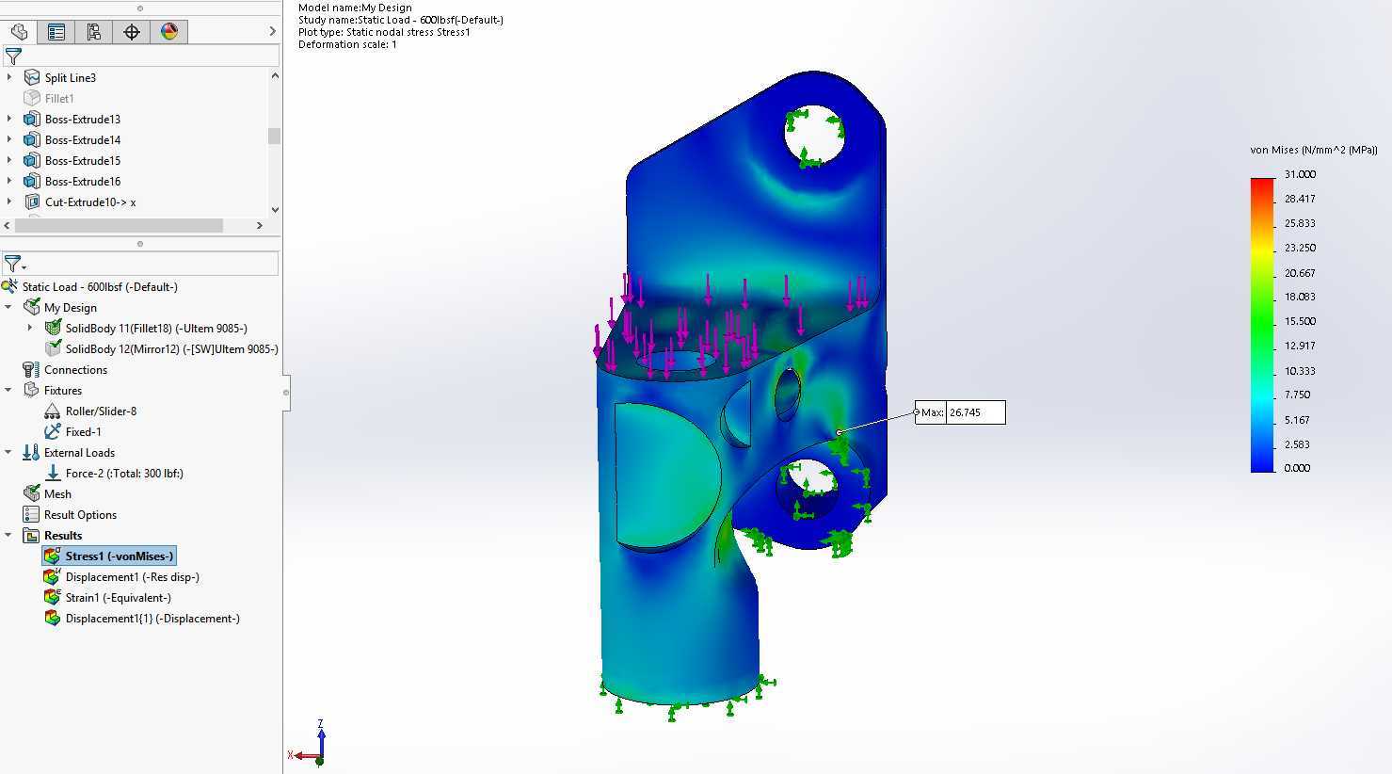Click the feature tree horizontal scrollbar thumb

pyautogui.click(x=119, y=225)
